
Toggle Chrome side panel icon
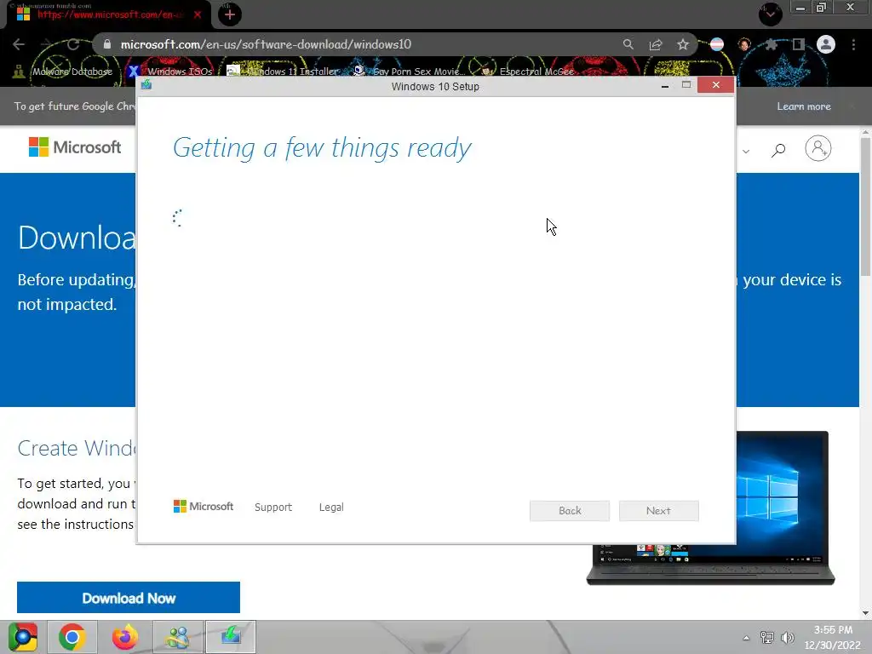click(799, 44)
